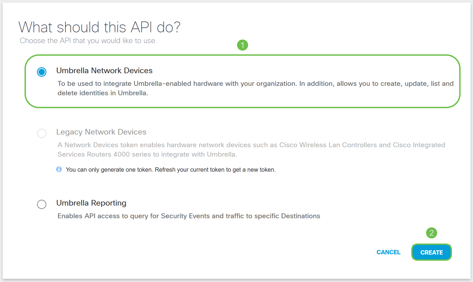The height and width of the screenshot is (282, 473).
Task: Click the 'Enables API access to query' description
Action: coord(189,216)
